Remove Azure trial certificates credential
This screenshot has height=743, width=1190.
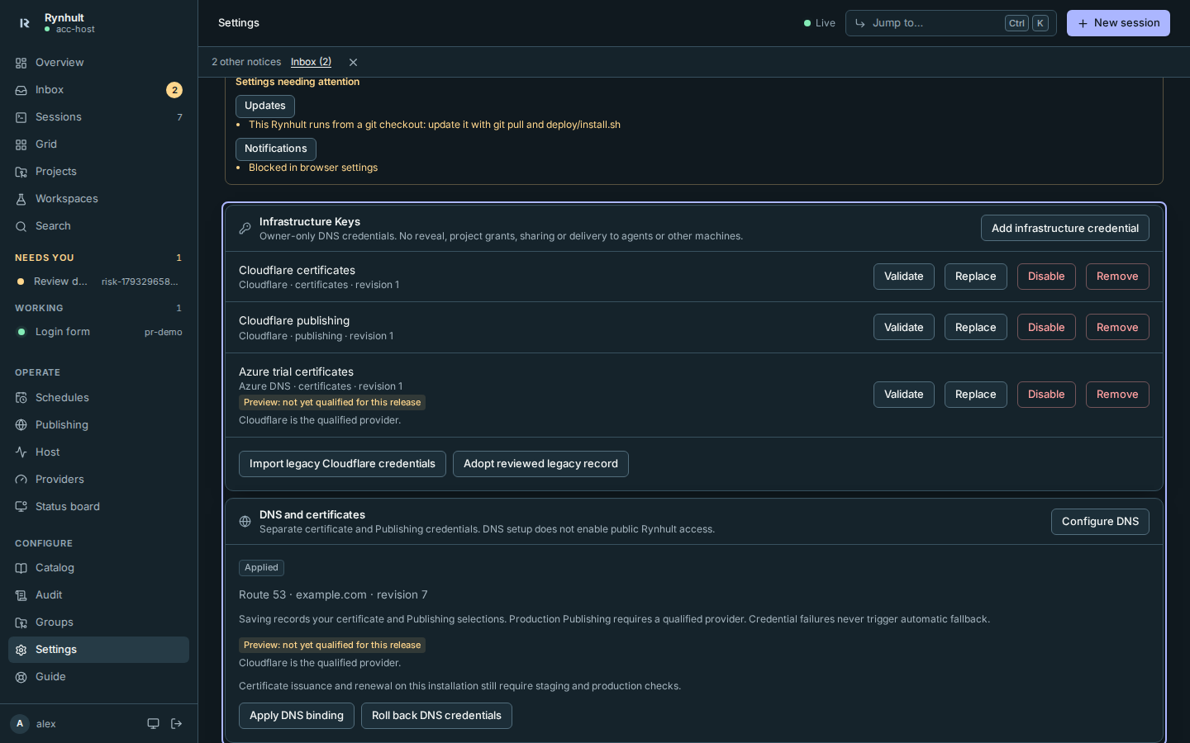[1117, 395]
